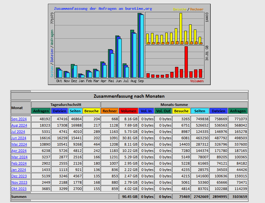Viewport: 265px width, 203px height.
Task: Open the Okt 2023 statistics link
Action: 19,189
